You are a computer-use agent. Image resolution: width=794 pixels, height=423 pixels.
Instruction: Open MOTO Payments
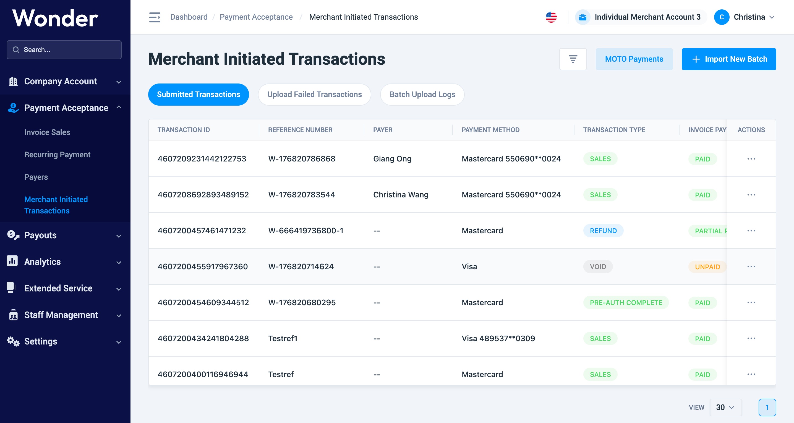(x=634, y=59)
